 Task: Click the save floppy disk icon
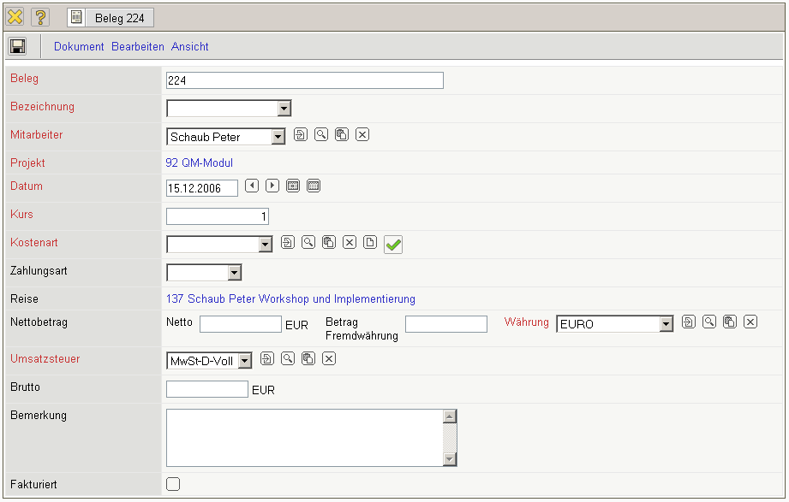[x=17, y=46]
